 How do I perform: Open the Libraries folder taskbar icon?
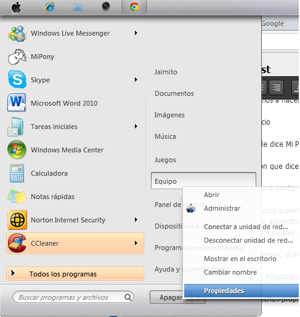click(78, 7)
